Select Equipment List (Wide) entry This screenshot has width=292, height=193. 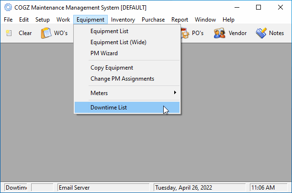tap(127, 42)
